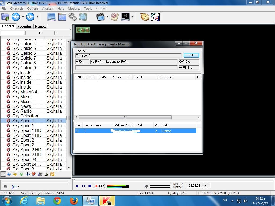Open the Help menu

pyautogui.click(x=61, y=8)
